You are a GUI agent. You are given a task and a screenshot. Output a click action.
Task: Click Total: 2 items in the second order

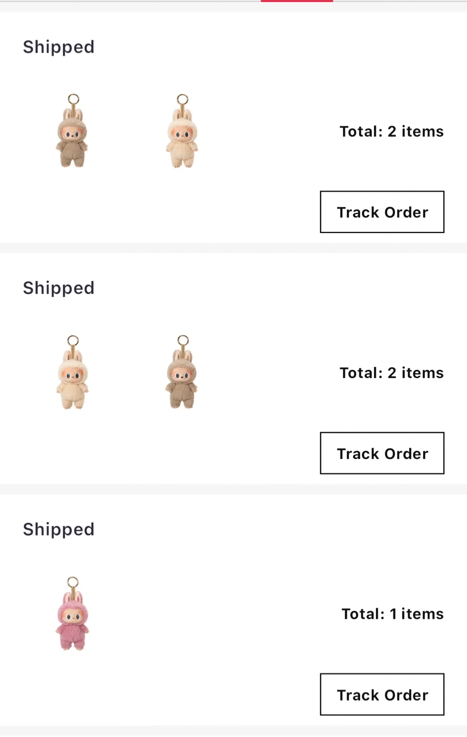point(392,373)
